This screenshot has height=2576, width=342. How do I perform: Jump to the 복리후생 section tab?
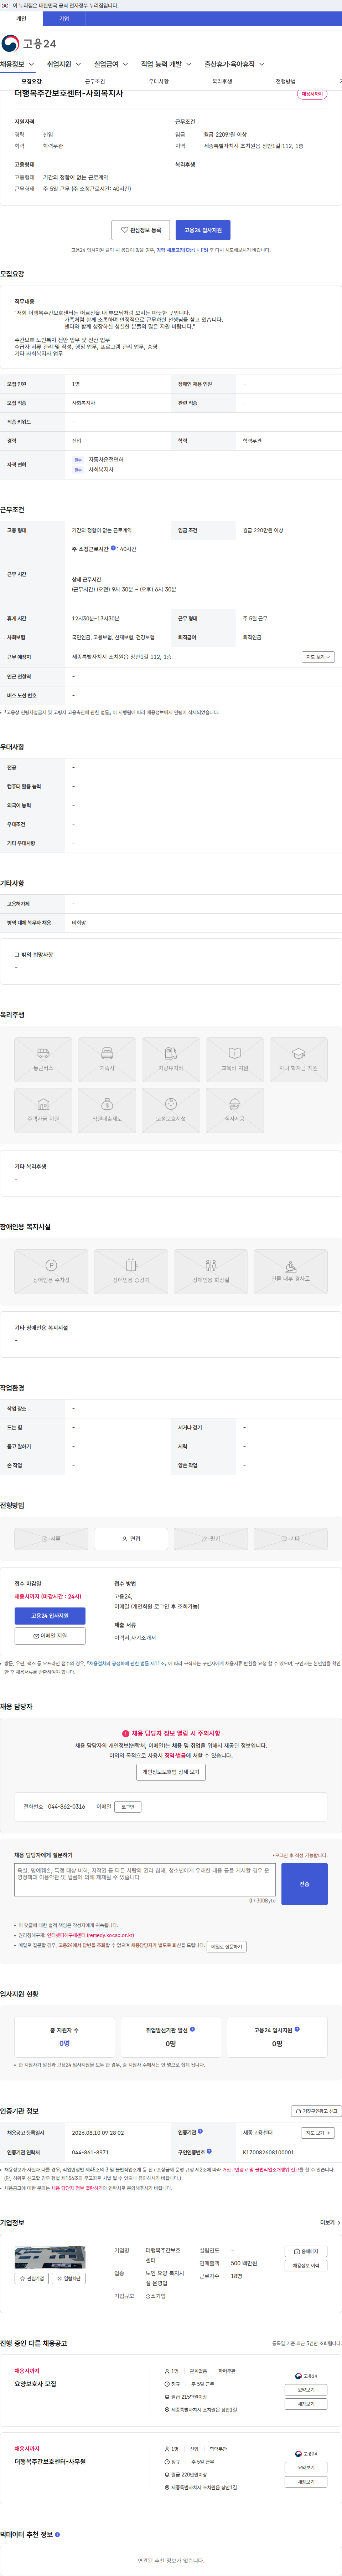pos(222,82)
